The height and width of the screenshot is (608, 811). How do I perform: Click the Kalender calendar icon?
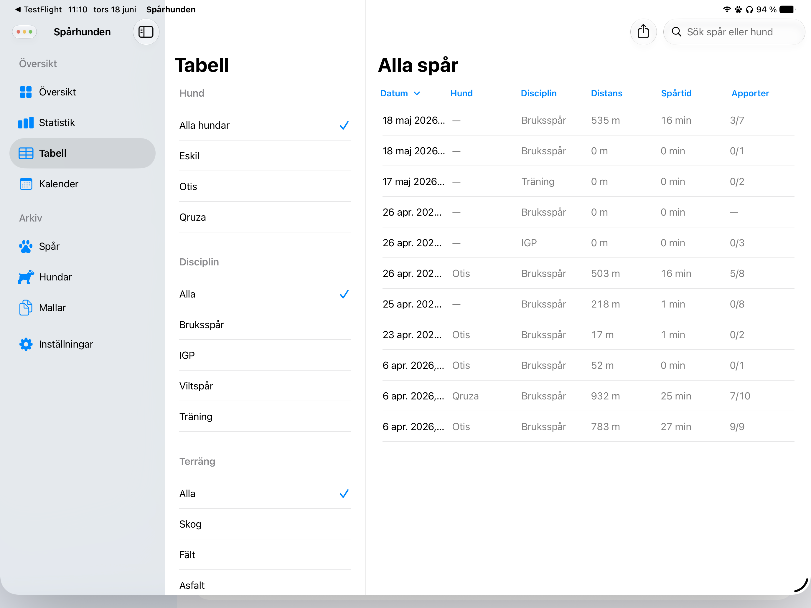click(x=26, y=184)
